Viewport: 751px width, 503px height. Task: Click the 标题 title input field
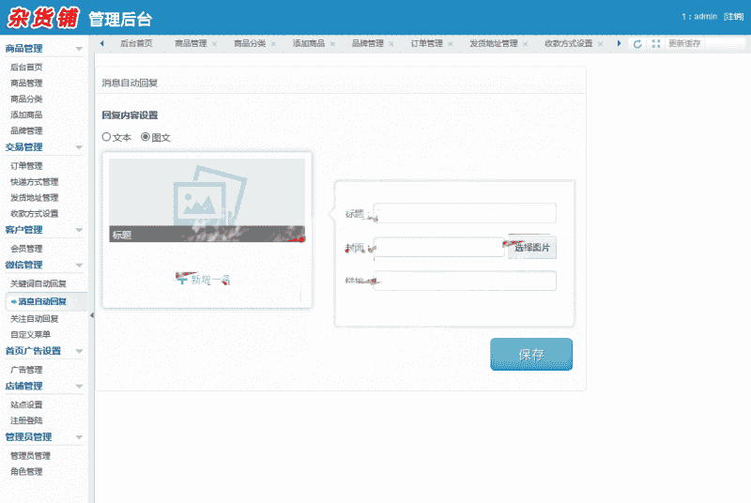coord(465,213)
